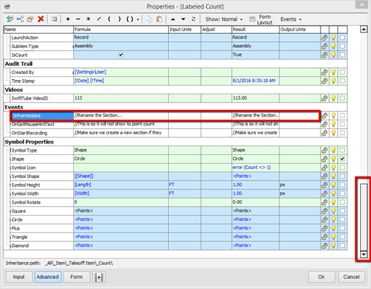The image size is (371, 289).
Task: Insert a minus operator in formula
Action: click(78, 20)
